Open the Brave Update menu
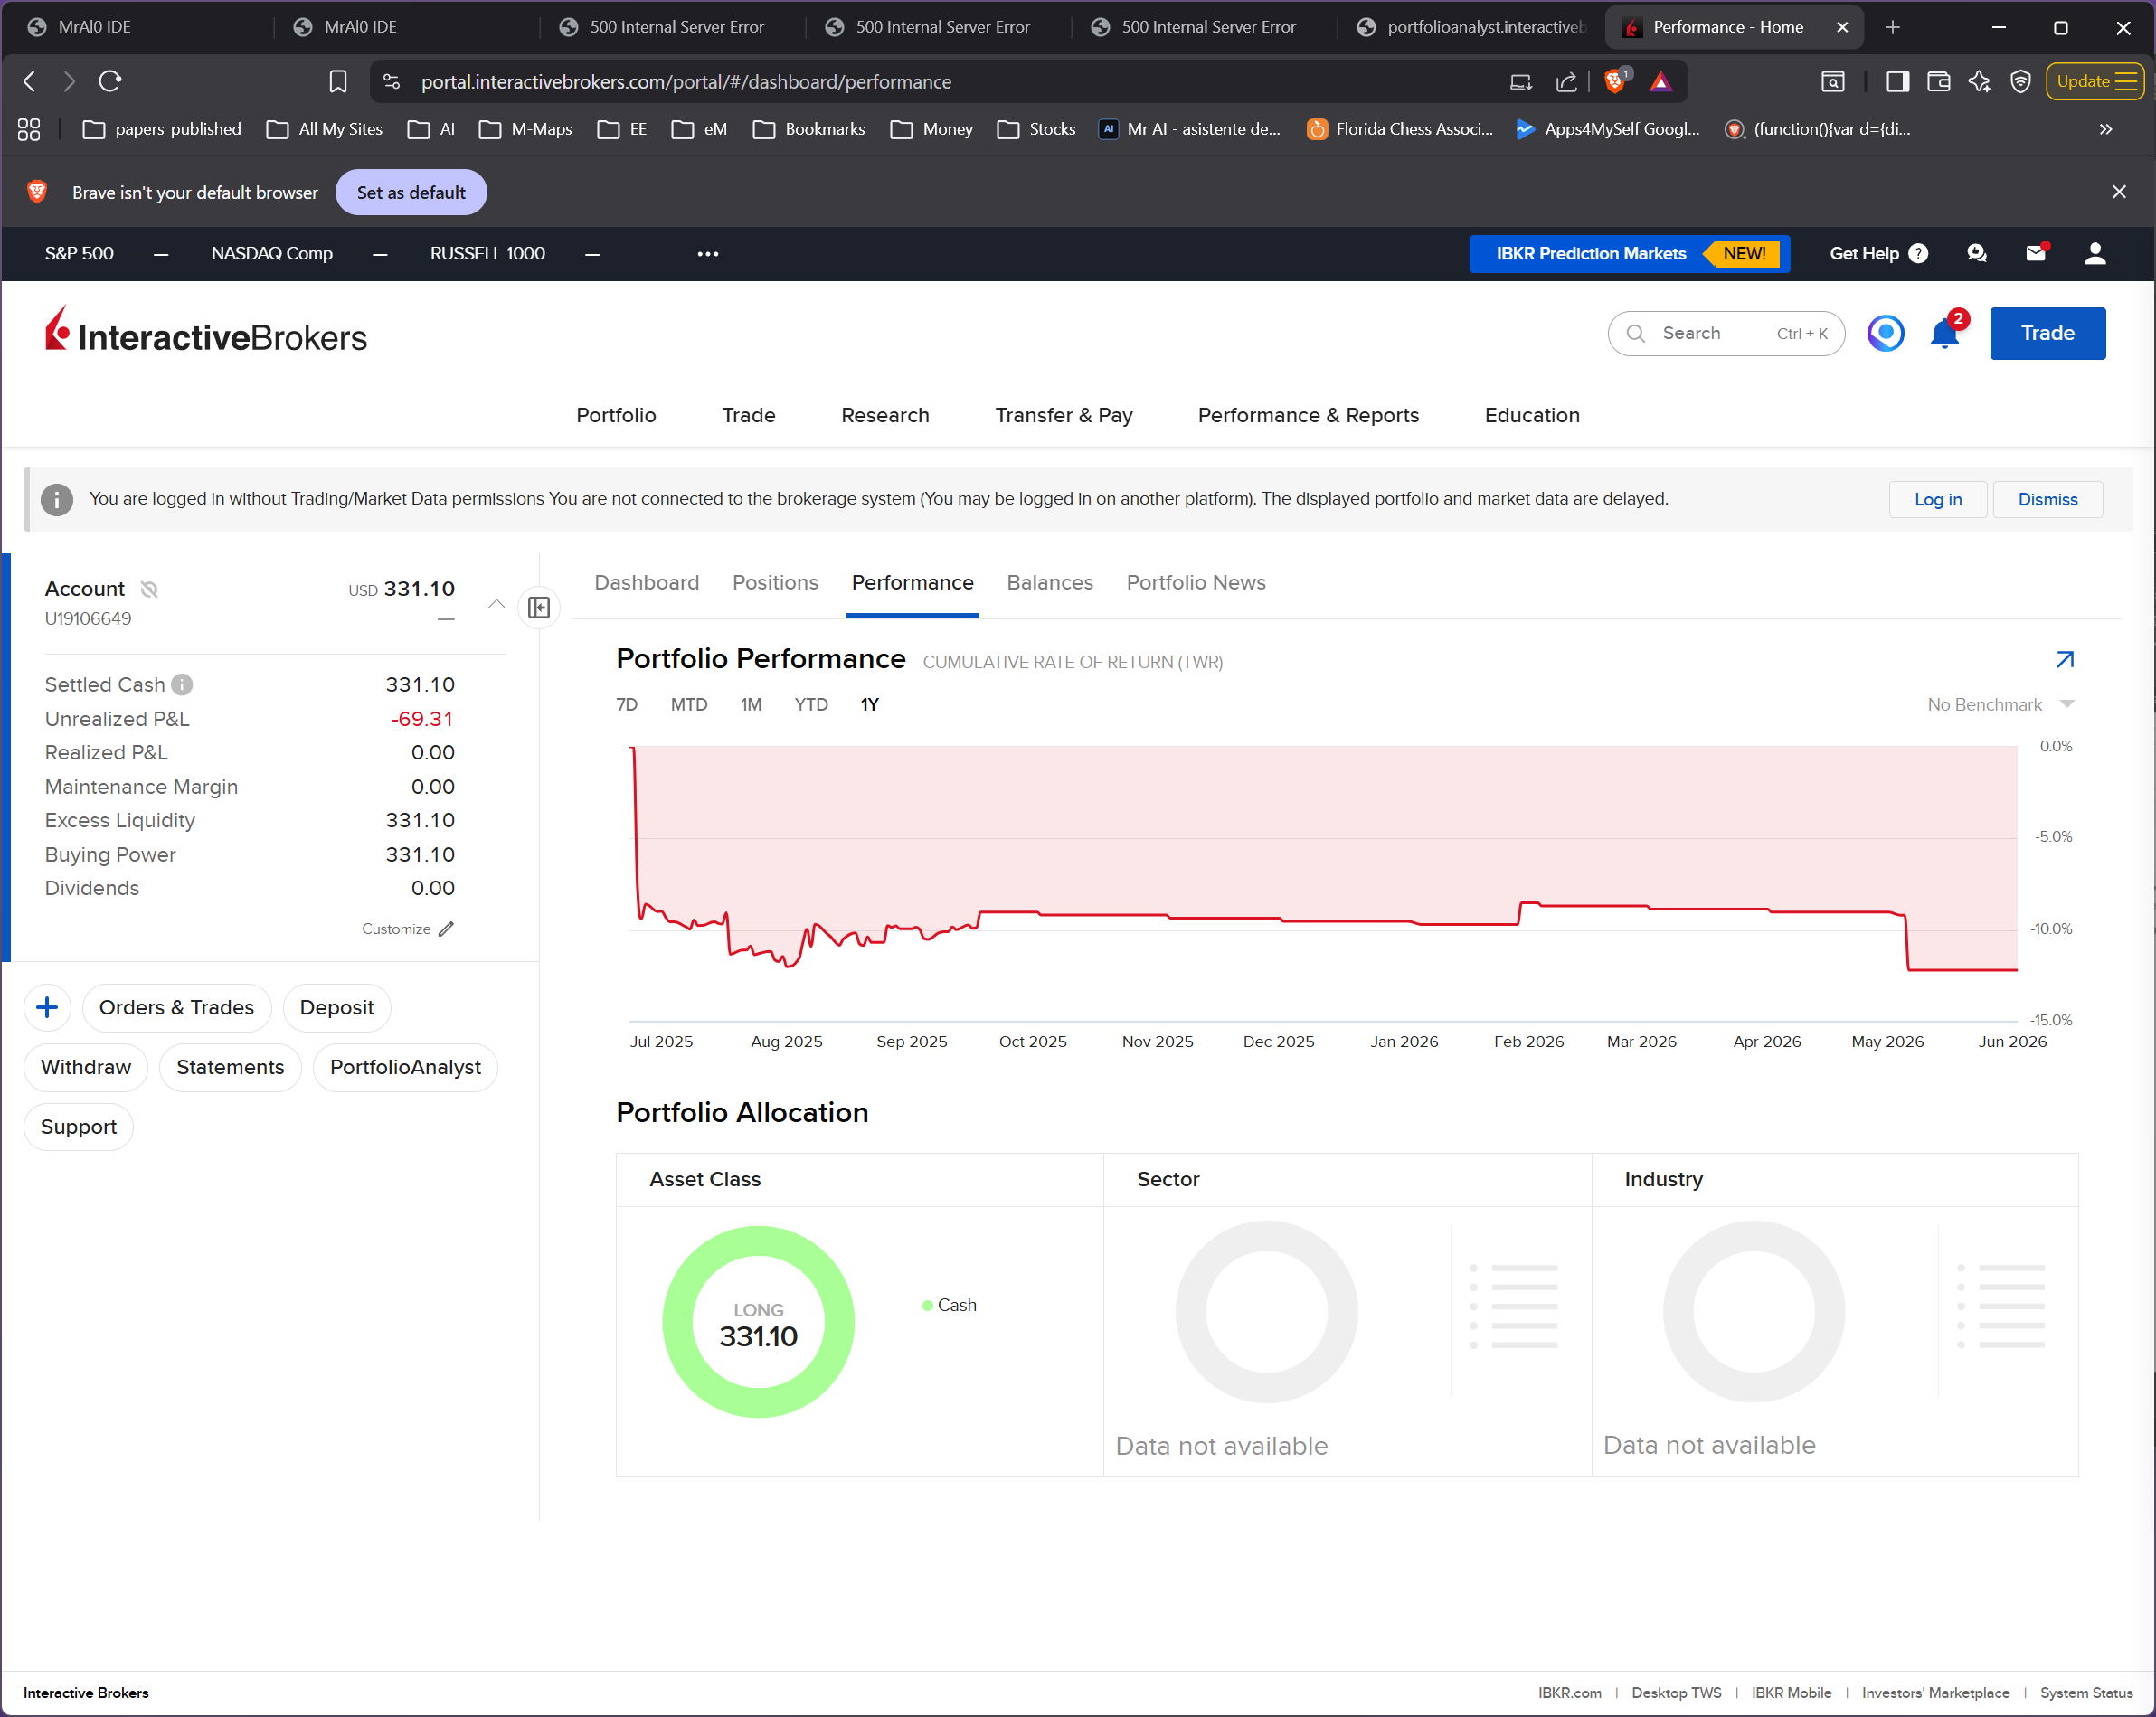 (x=2094, y=81)
